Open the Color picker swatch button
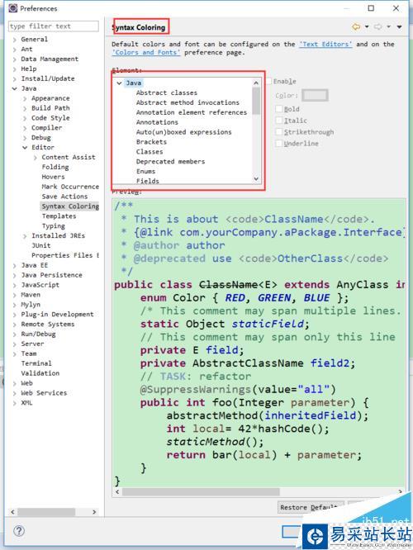The height and width of the screenshot is (550, 413). (x=315, y=95)
